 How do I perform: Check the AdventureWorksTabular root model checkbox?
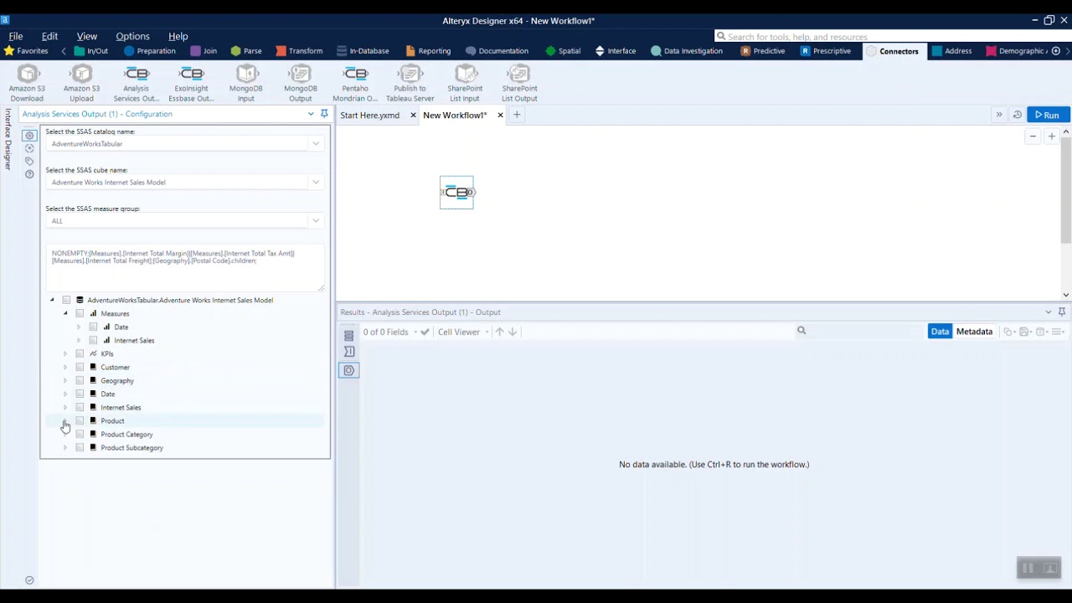click(x=66, y=300)
